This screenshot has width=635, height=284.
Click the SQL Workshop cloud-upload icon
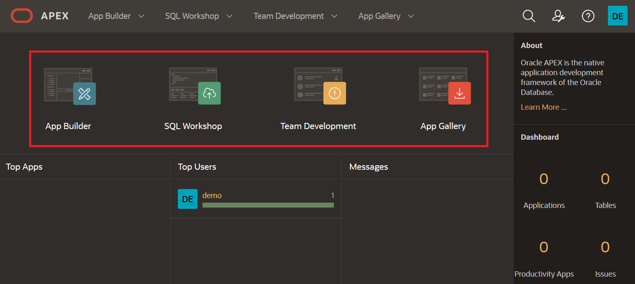(x=209, y=93)
